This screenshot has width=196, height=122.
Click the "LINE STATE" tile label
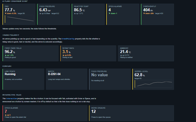(x=10, y=71)
